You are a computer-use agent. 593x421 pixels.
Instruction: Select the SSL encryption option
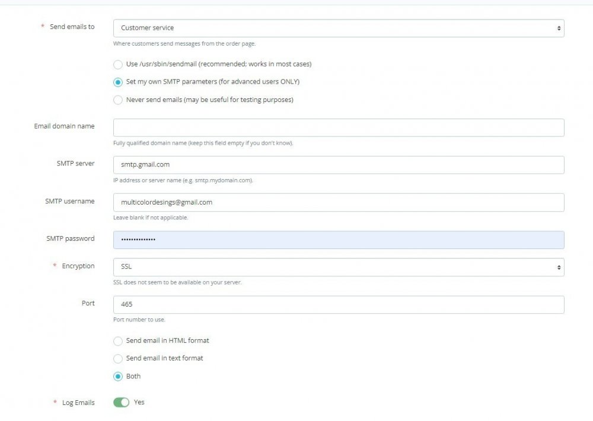[x=338, y=267]
